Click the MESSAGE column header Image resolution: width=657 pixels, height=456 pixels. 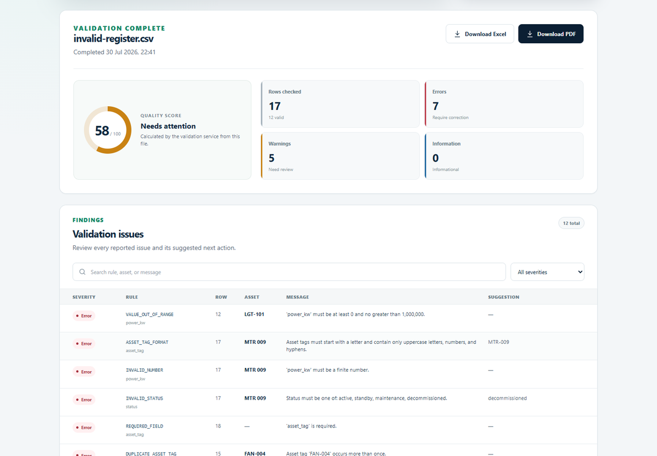(297, 297)
